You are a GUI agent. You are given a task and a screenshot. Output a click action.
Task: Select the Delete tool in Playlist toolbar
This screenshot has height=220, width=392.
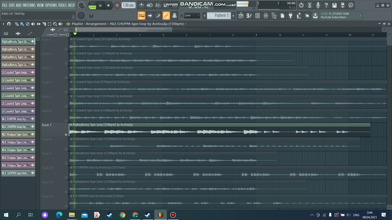28,24
